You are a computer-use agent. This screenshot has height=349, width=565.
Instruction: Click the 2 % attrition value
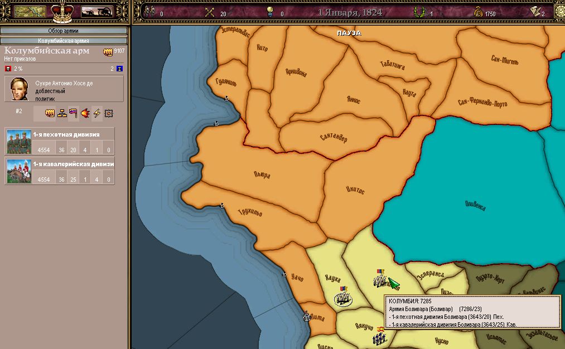18,69
